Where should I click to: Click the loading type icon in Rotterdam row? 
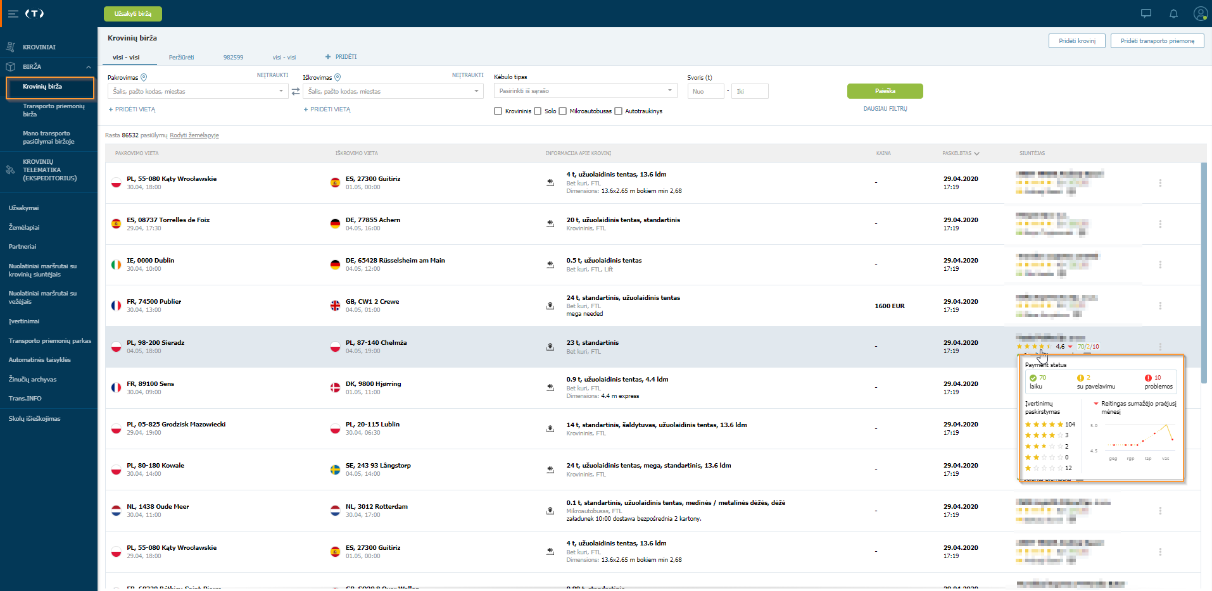tap(550, 511)
